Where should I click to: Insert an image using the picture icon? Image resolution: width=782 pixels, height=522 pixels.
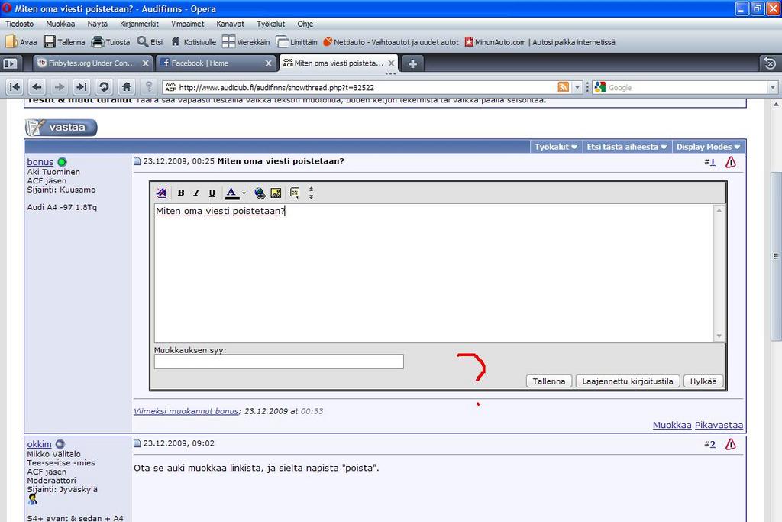(276, 193)
